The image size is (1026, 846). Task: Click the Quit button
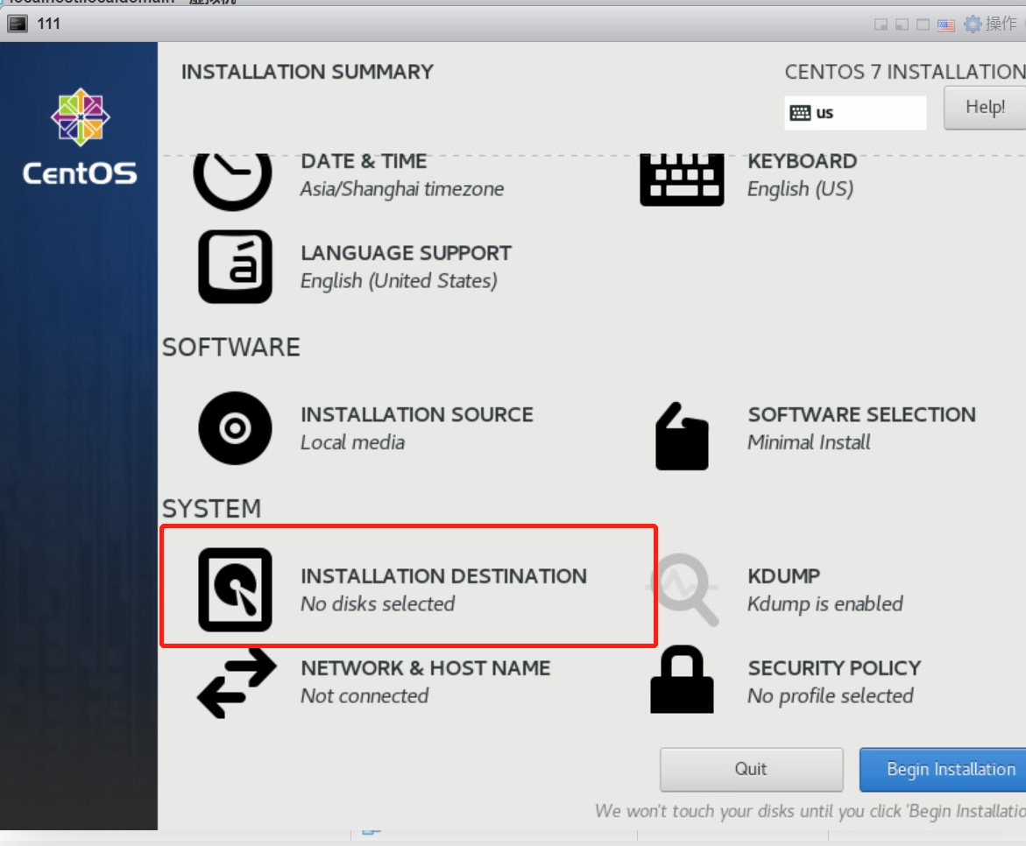point(751,769)
